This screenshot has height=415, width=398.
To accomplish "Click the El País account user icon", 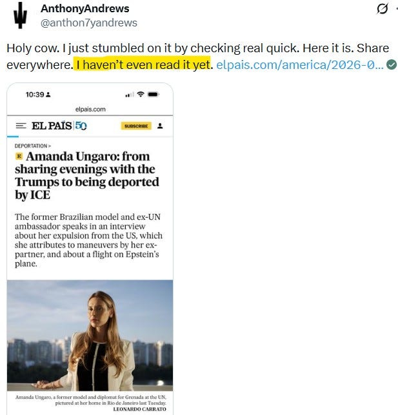I will (160, 126).
